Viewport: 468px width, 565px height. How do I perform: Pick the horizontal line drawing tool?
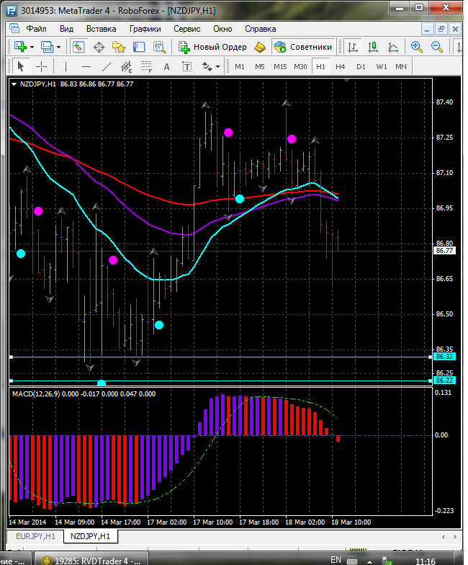coord(86,66)
